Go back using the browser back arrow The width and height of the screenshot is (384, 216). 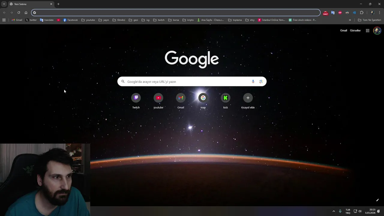tap(4, 13)
